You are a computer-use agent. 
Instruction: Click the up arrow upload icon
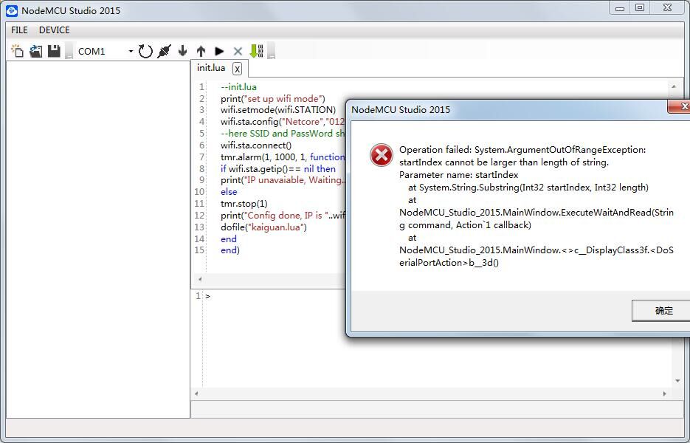201,51
